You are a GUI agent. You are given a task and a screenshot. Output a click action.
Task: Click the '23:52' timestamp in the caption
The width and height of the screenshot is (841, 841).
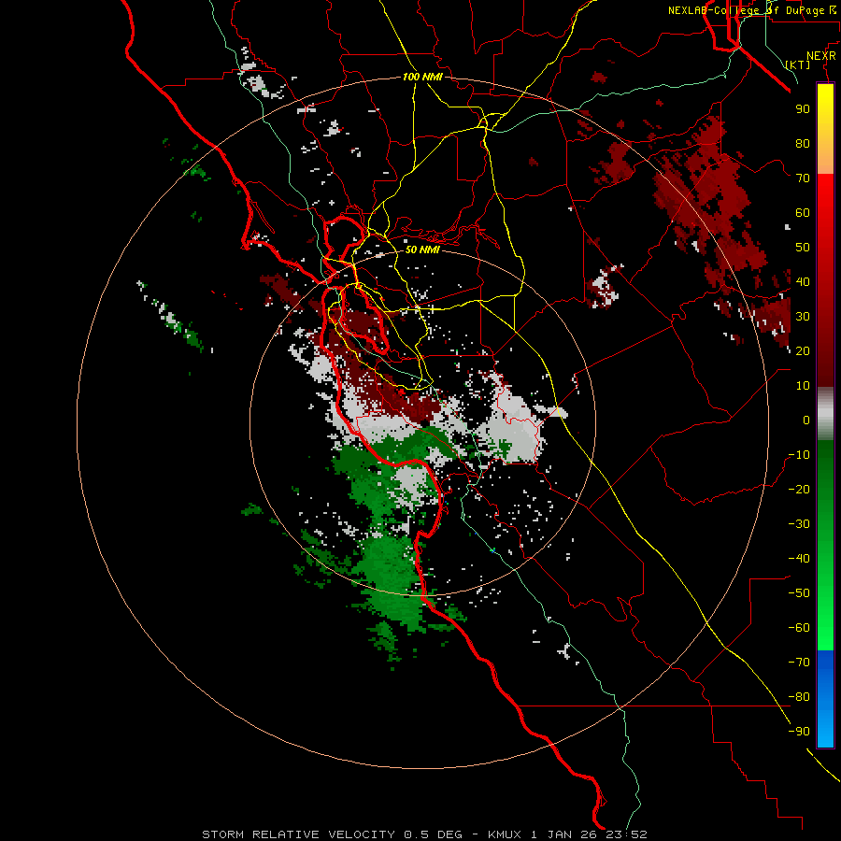(x=626, y=834)
